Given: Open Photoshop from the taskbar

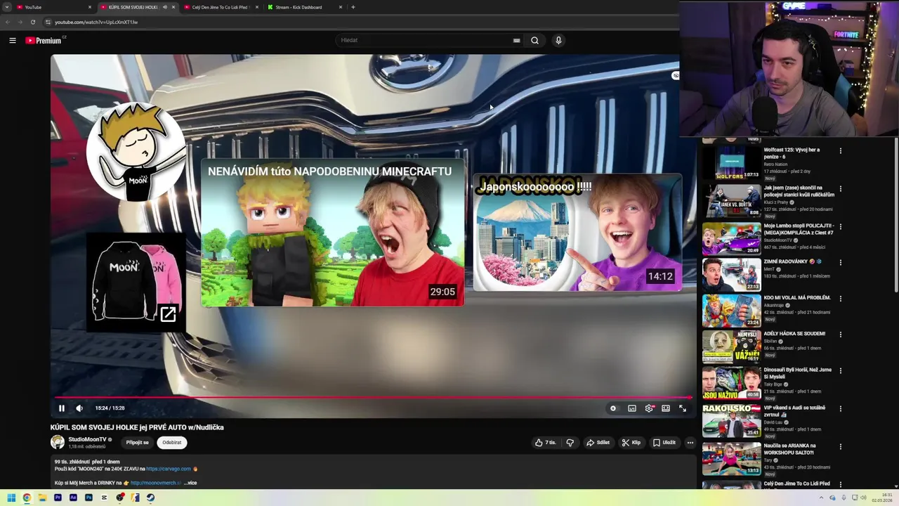Looking at the screenshot, I should click(88, 498).
